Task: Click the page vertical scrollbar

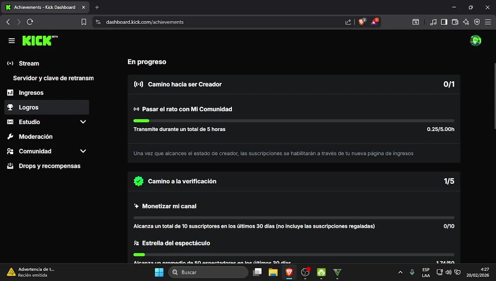Action: (x=494, y=96)
